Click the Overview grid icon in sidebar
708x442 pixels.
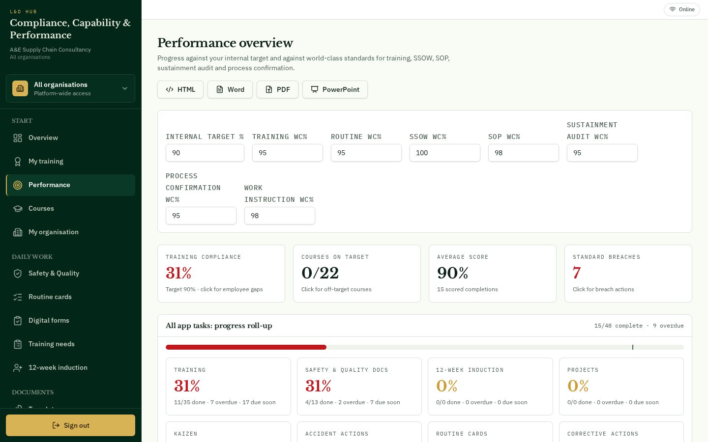click(x=18, y=138)
